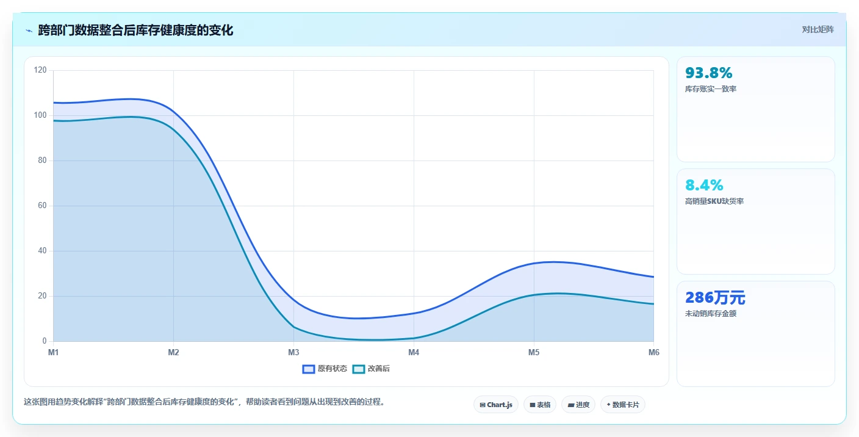859x437 pixels.
Task: Select the 数据卡片 tag button
Action: click(623, 405)
